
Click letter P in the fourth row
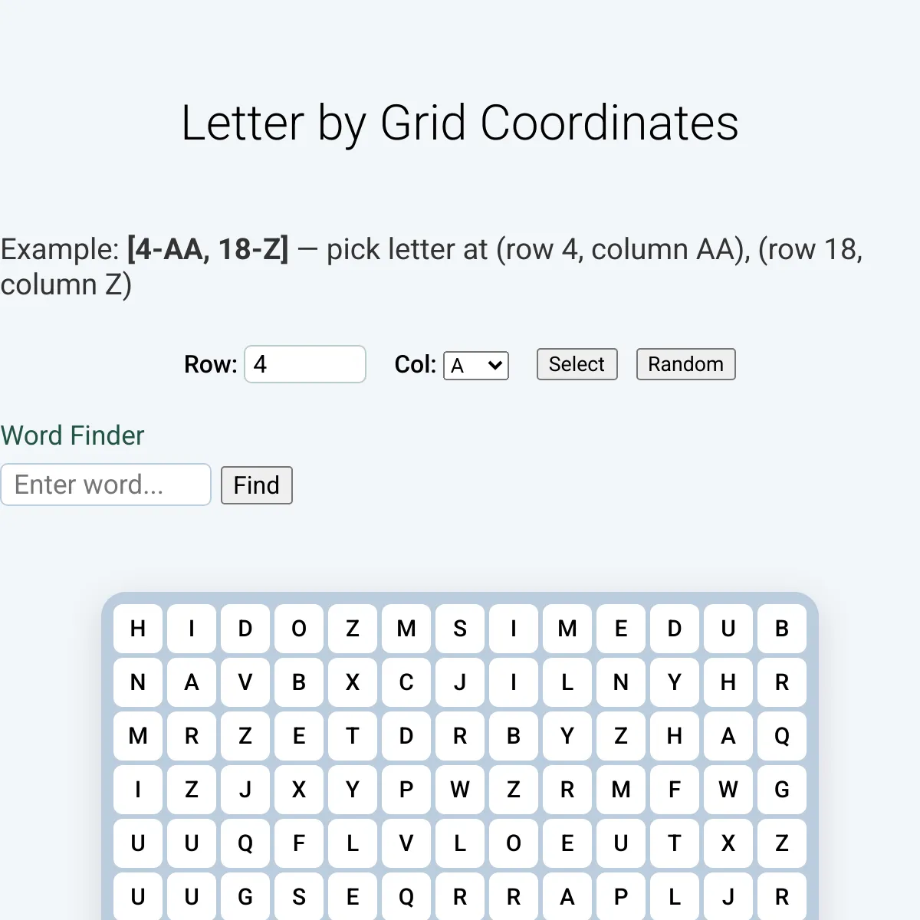(406, 790)
